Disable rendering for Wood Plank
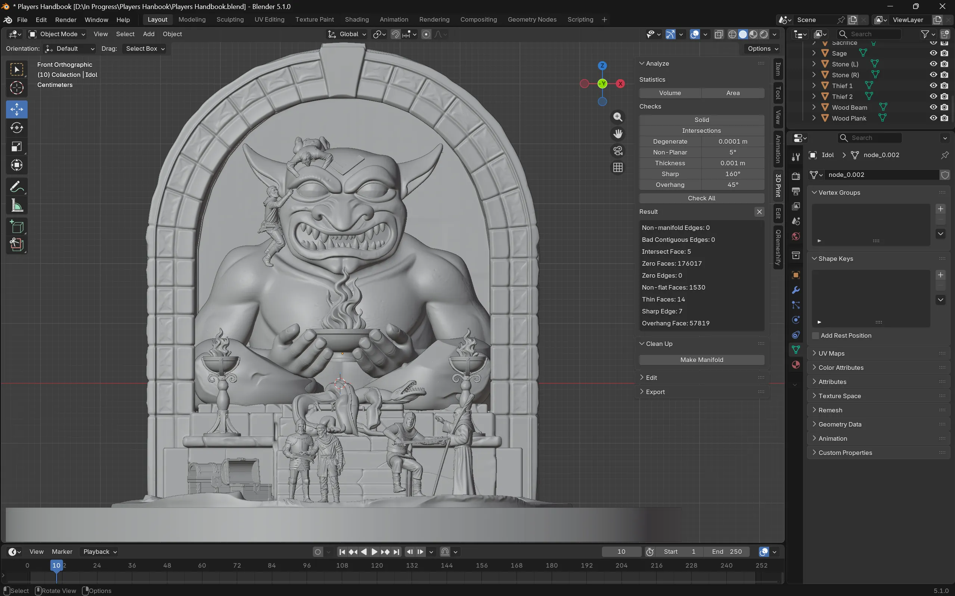The height and width of the screenshot is (596, 955). [944, 118]
